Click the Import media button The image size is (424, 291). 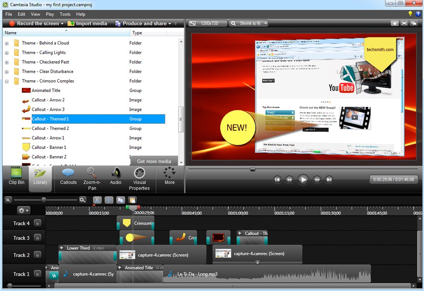pos(87,23)
